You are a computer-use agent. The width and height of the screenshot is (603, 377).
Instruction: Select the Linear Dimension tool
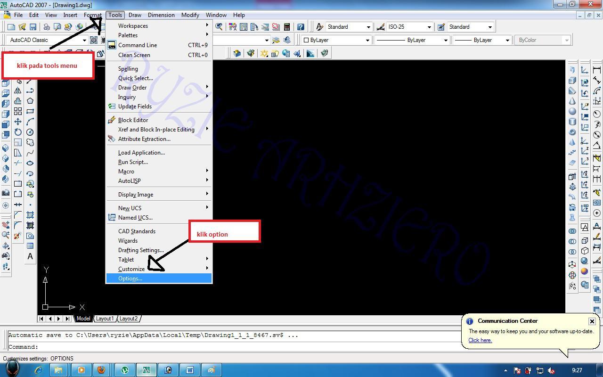[597, 70]
